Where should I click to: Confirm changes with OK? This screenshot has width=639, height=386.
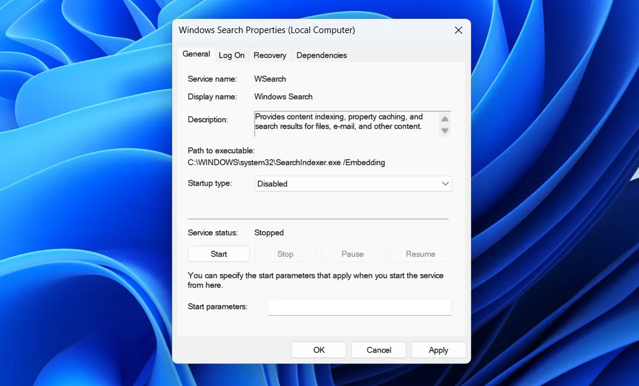point(318,349)
